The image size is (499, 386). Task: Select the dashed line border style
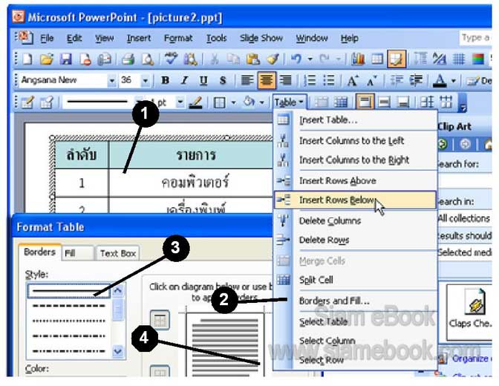[69, 306]
